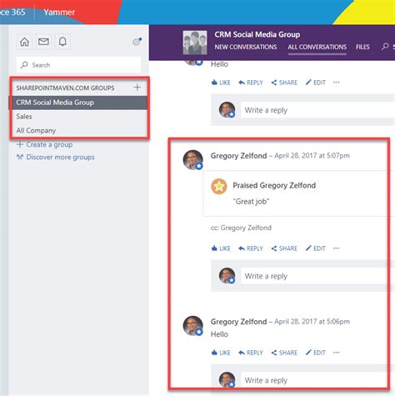395x396 pixels.
Task: Click Write a reply under topmost Hello post
Action: pyautogui.click(x=317, y=110)
